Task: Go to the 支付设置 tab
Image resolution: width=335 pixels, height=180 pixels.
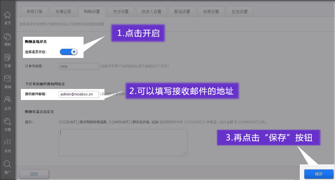Action: tap(120, 11)
